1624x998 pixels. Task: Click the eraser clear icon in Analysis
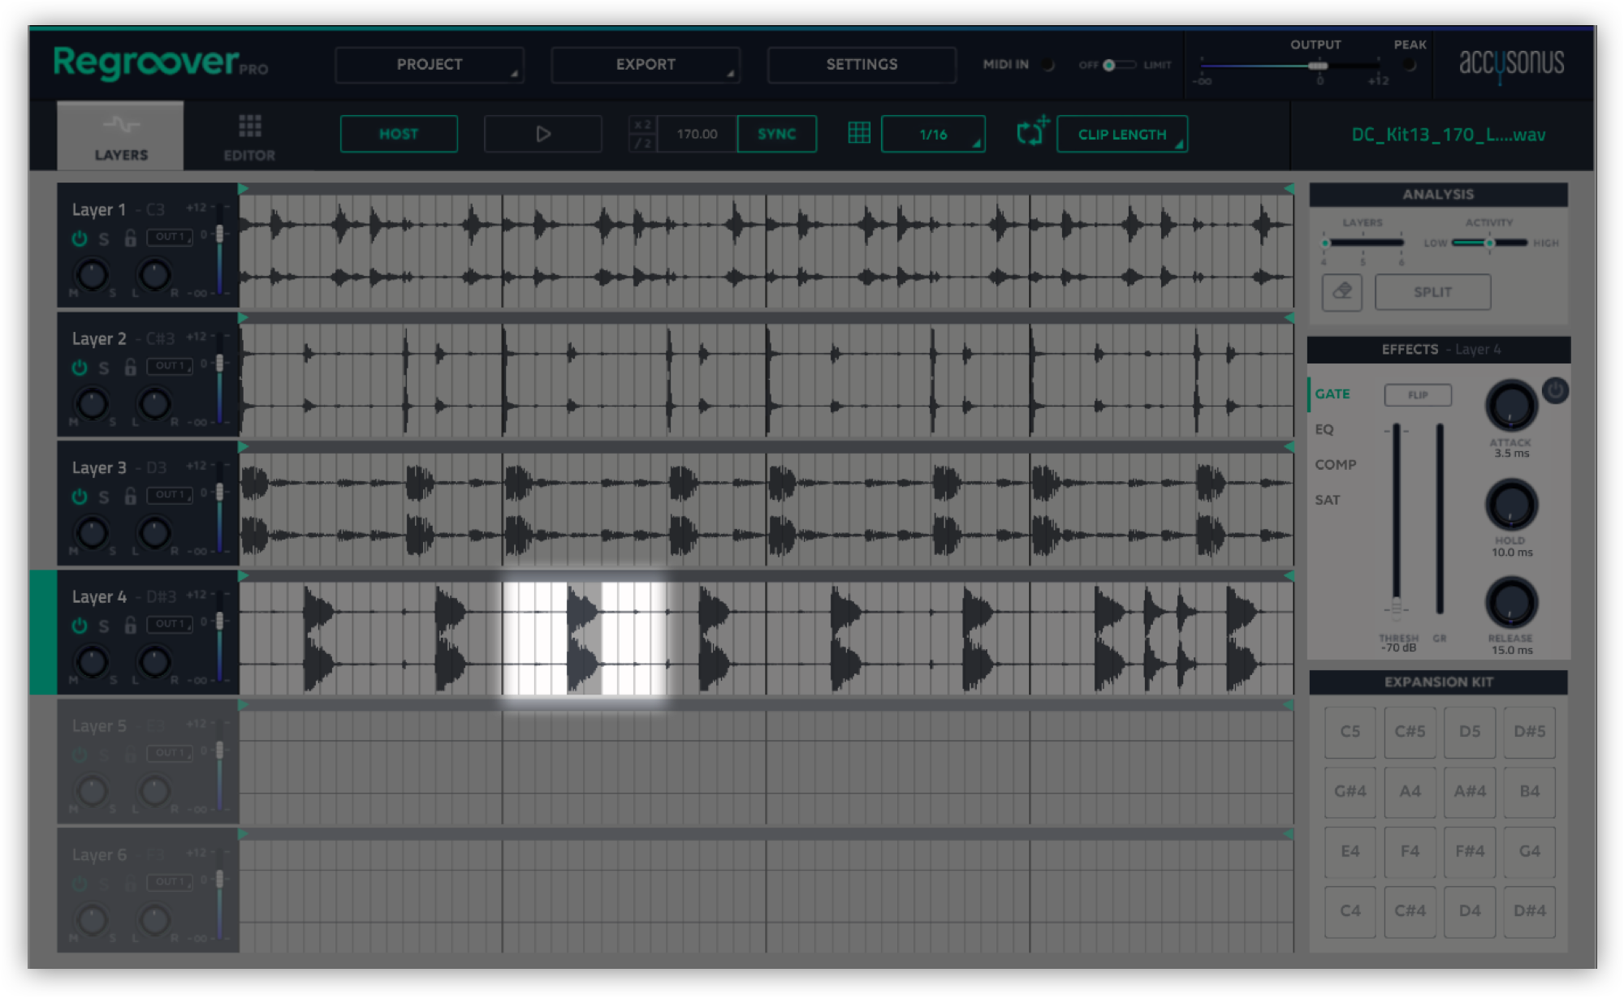(1342, 291)
